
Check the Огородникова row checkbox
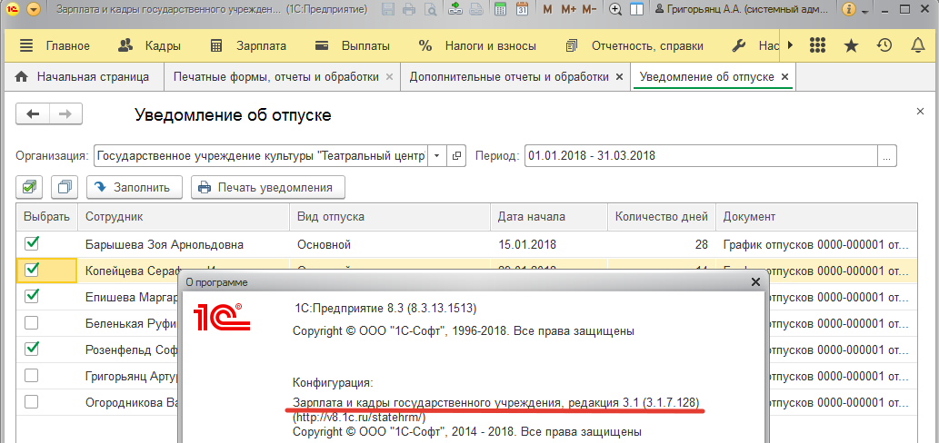[32, 401]
